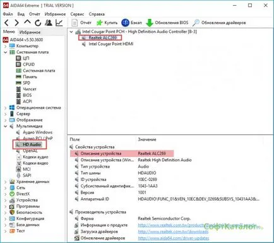This screenshot has height=243, width=274.
Task: Open the Справка help menu
Action: click(97, 14)
